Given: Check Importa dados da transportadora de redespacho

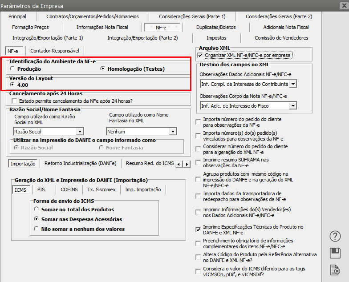Looking at the screenshot, I should pyautogui.click(x=198, y=197).
